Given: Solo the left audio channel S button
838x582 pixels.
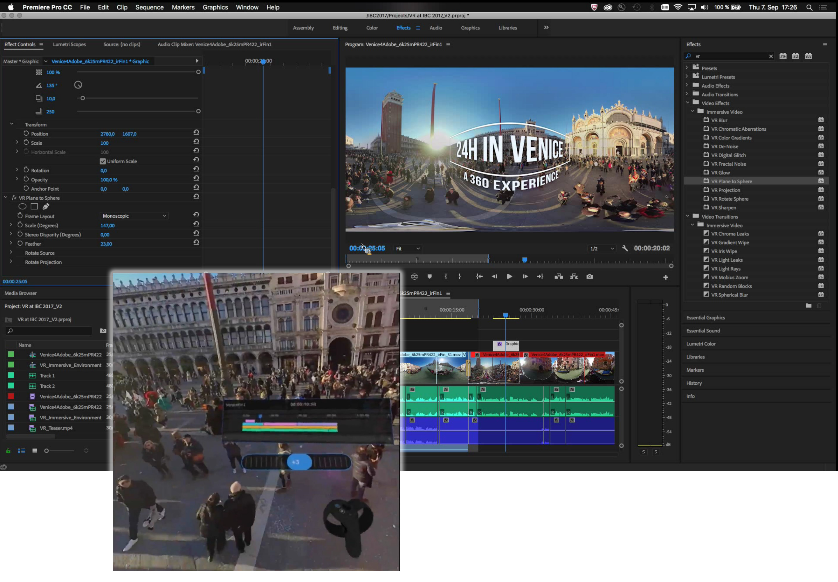Looking at the screenshot, I should (644, 452).
